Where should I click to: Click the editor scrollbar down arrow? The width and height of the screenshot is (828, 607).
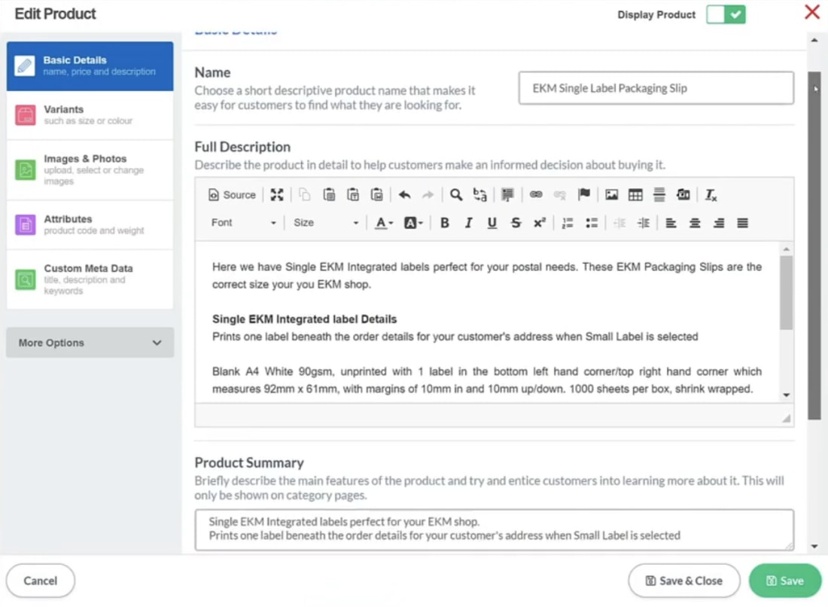point(787,395)
